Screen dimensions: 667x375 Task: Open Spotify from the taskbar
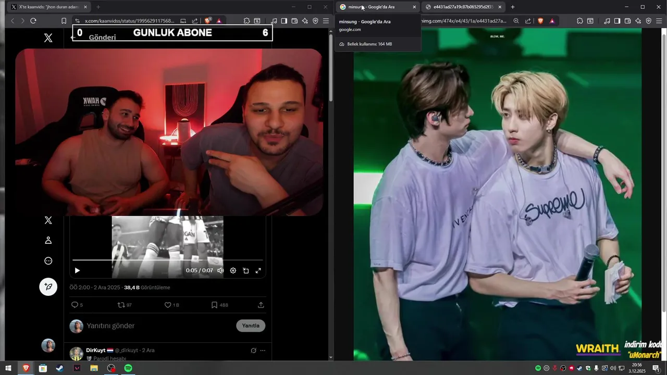(x=128, y=368)
